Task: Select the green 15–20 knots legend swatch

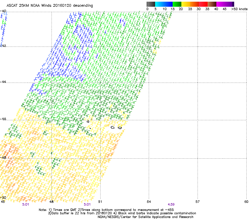Action: click(177, 4)
